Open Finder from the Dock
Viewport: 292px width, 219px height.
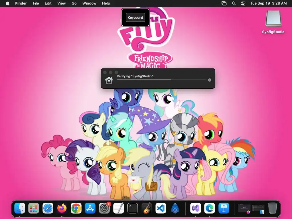(20, 208)
